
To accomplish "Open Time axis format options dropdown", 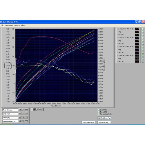I will point(26,110).
